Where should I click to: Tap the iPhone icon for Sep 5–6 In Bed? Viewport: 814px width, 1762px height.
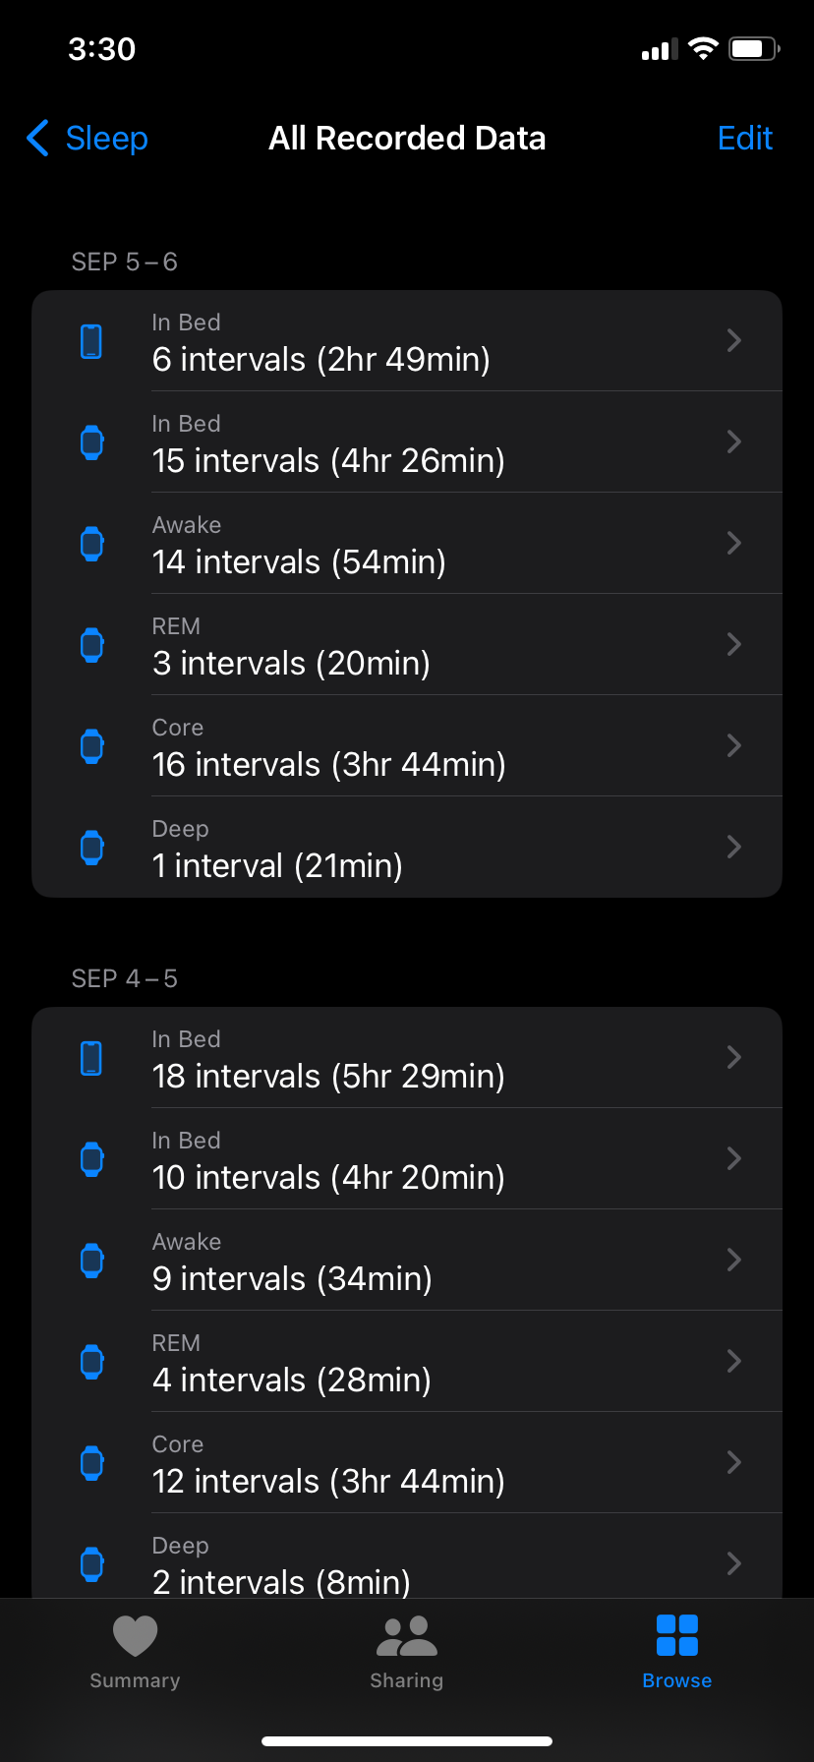click(x=91, y=341)
